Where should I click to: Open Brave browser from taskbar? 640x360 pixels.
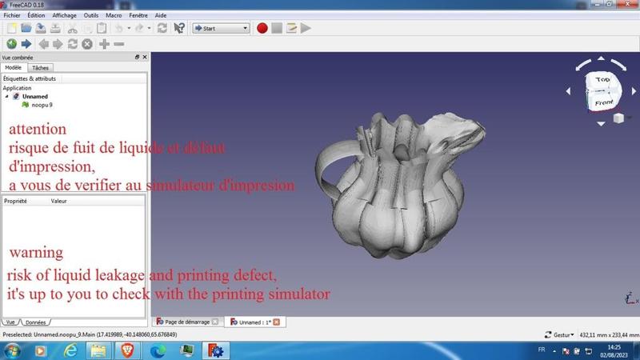point(127,351)
